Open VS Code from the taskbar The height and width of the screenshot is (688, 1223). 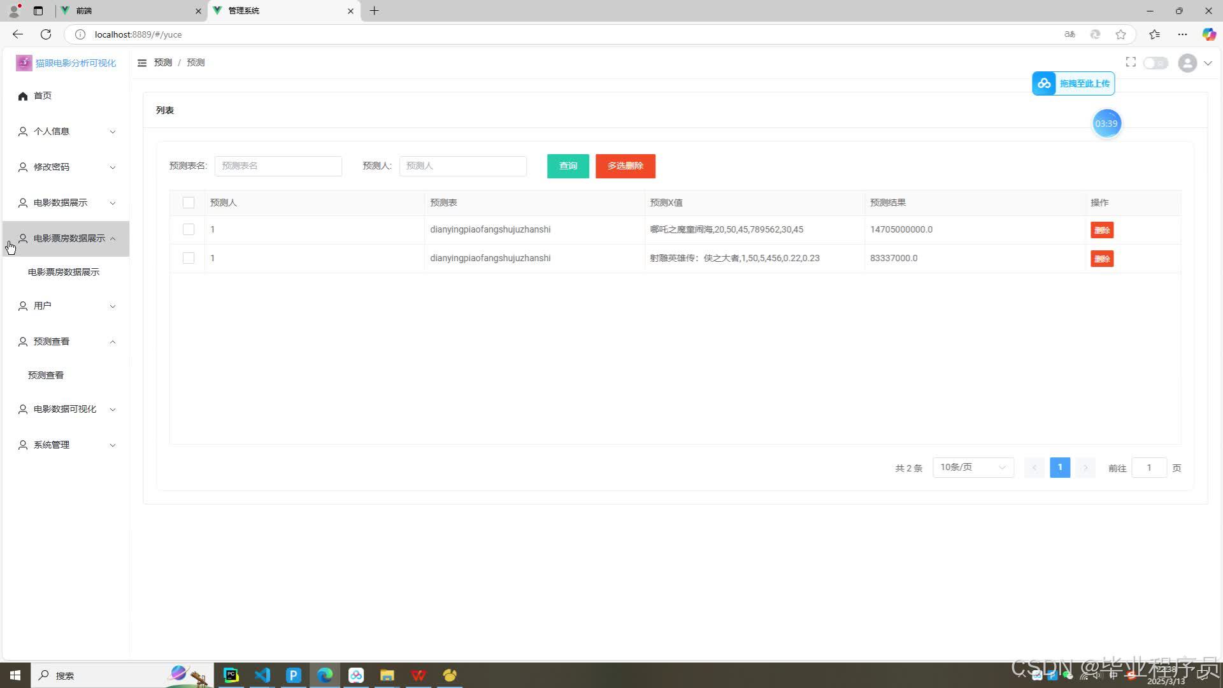pos(262,675)
